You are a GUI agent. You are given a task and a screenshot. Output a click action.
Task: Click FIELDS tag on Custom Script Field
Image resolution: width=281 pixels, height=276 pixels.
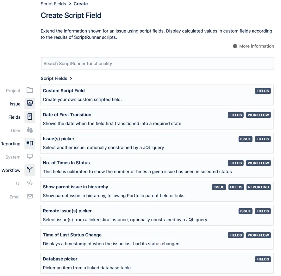pyautogui.click(x=263, y=91)
